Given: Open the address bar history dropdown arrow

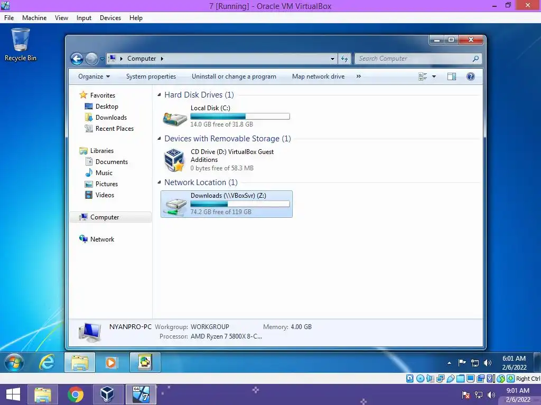Looking at the screenshot, I should pos(332,59).
